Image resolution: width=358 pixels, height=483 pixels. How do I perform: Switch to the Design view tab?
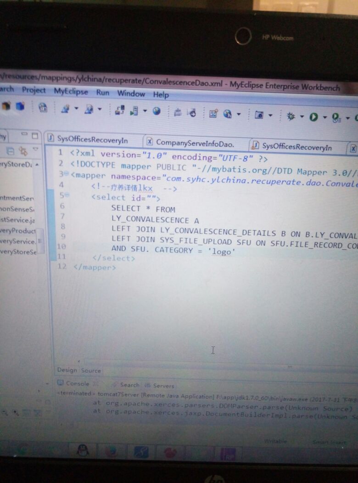(67, 370)
